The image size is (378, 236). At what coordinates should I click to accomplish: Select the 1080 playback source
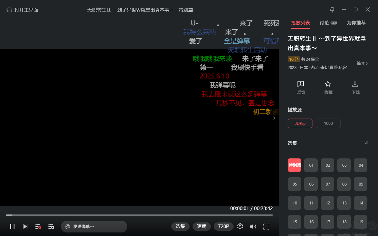coord(328,123)
